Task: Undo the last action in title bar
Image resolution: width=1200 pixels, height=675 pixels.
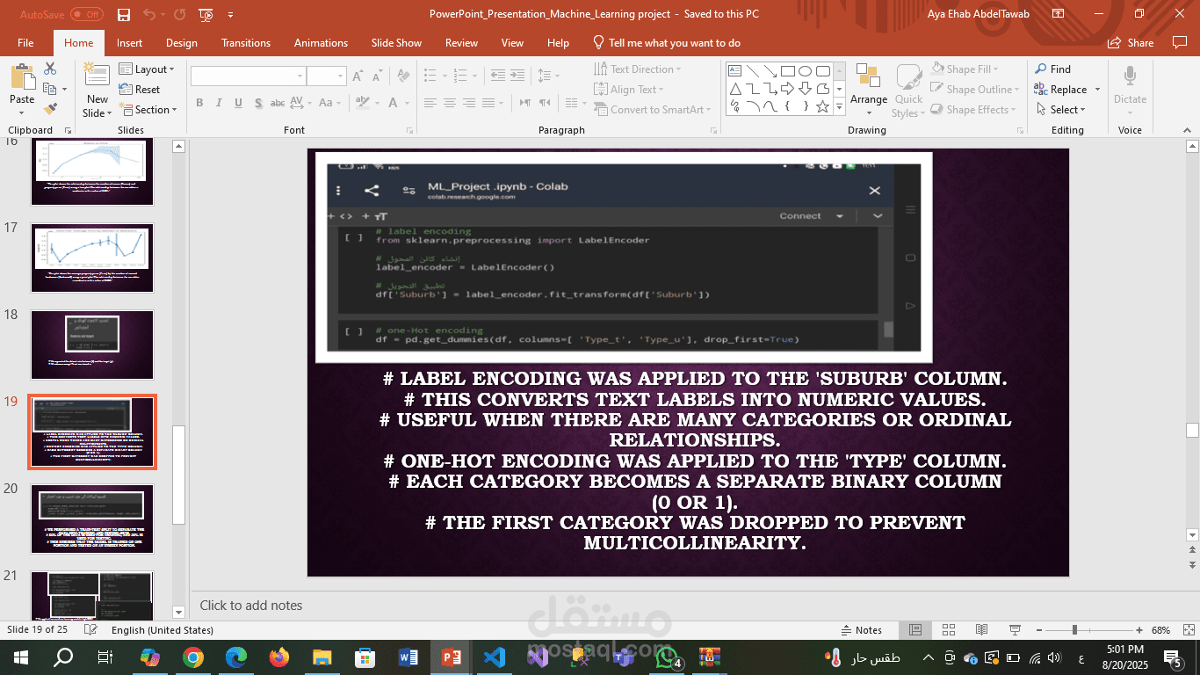Action: [x=148, y=14]
